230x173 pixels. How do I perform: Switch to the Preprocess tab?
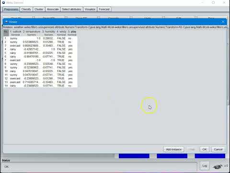tap(11, 9)
